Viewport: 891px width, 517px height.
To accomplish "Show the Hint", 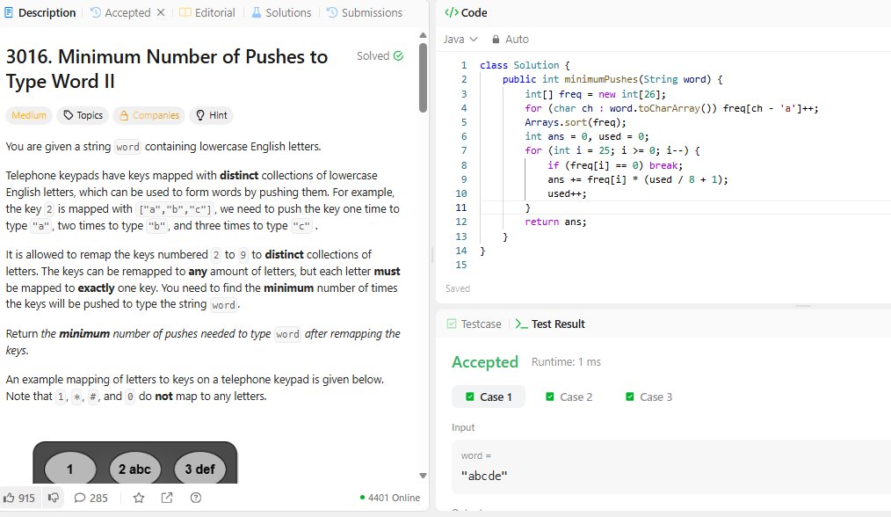I will click(212, 115).
